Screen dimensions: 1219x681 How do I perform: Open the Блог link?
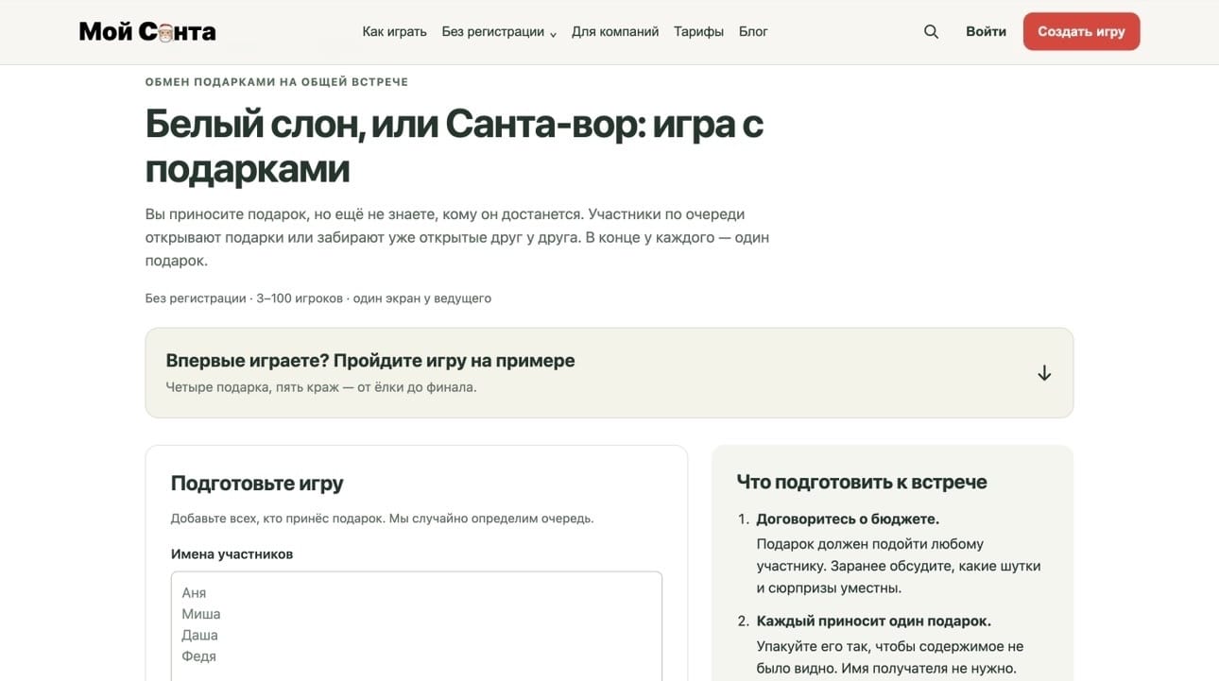click(x=753, y=31)
